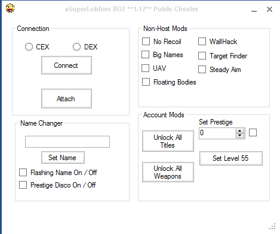Click the Set Name button

[63, 158]
